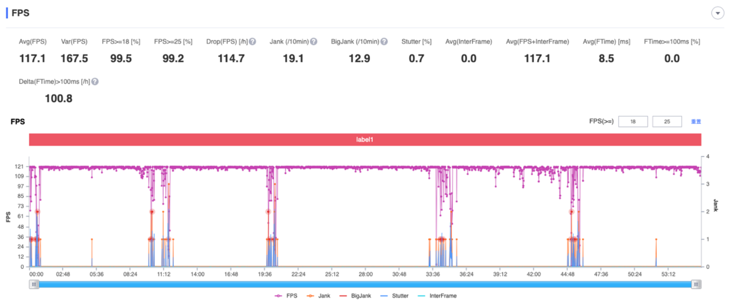729x301 pixels.
Task: Click the Delta(FTime) value 100.8
Action: coord(59,98)
